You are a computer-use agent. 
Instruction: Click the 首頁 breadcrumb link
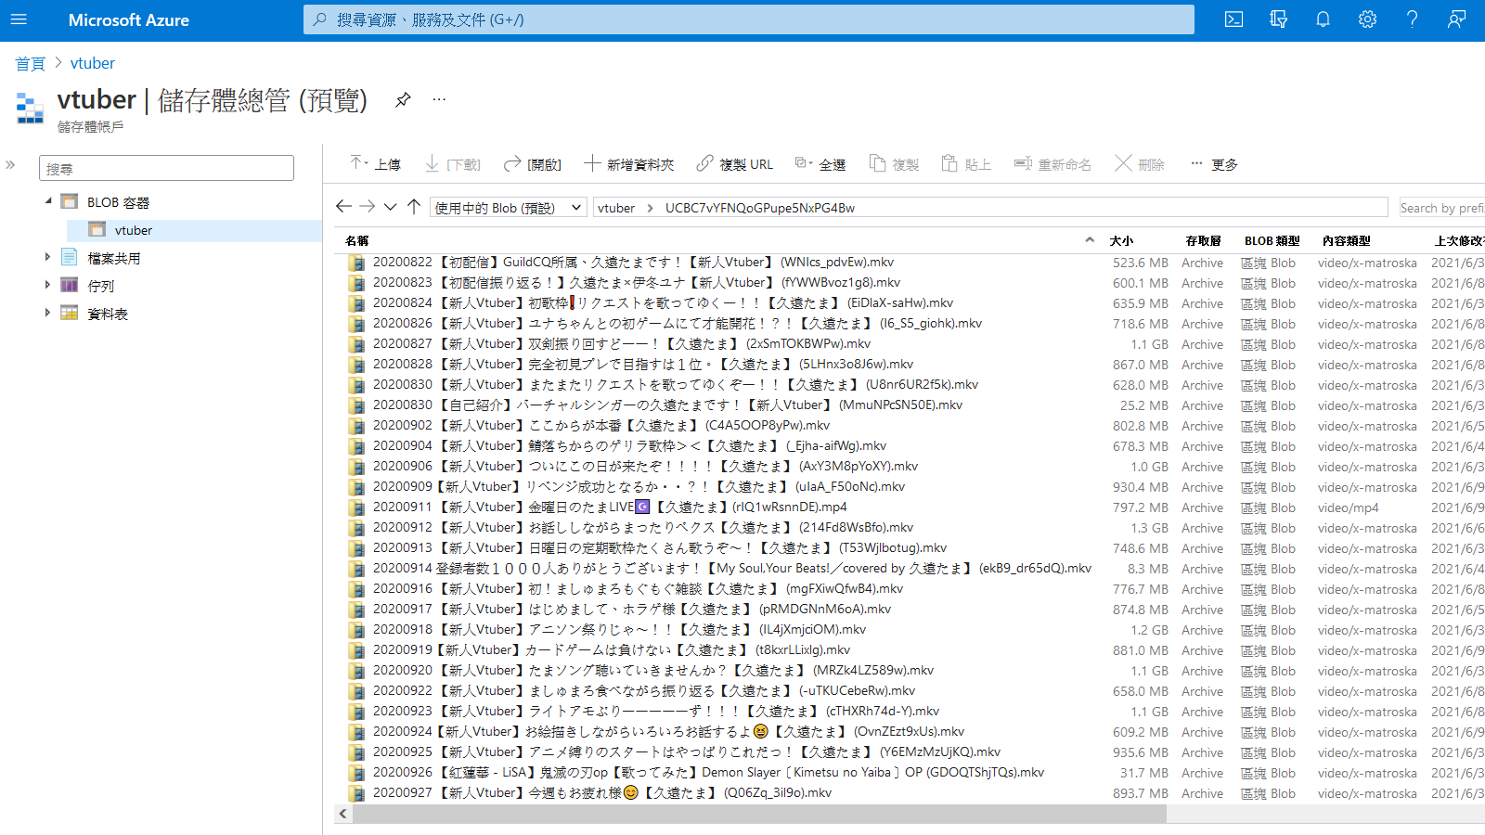tap(30, 63)
